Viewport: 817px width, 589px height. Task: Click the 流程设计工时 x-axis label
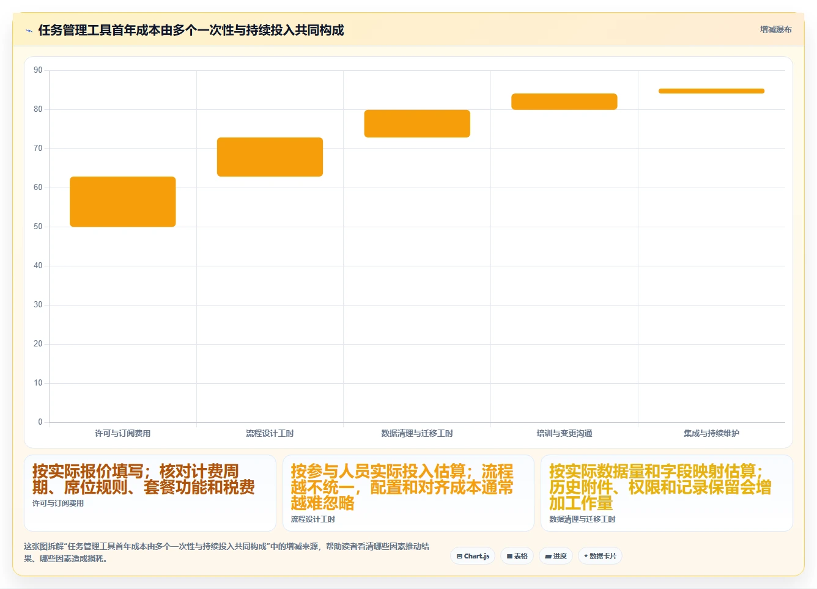[x=270, y=433]
